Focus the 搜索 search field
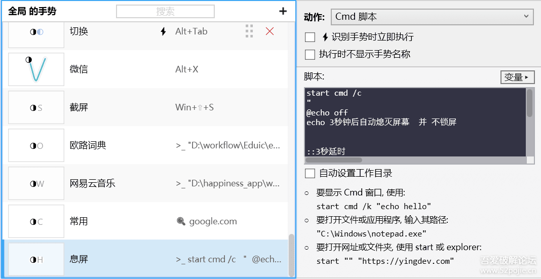 point(165,11)
